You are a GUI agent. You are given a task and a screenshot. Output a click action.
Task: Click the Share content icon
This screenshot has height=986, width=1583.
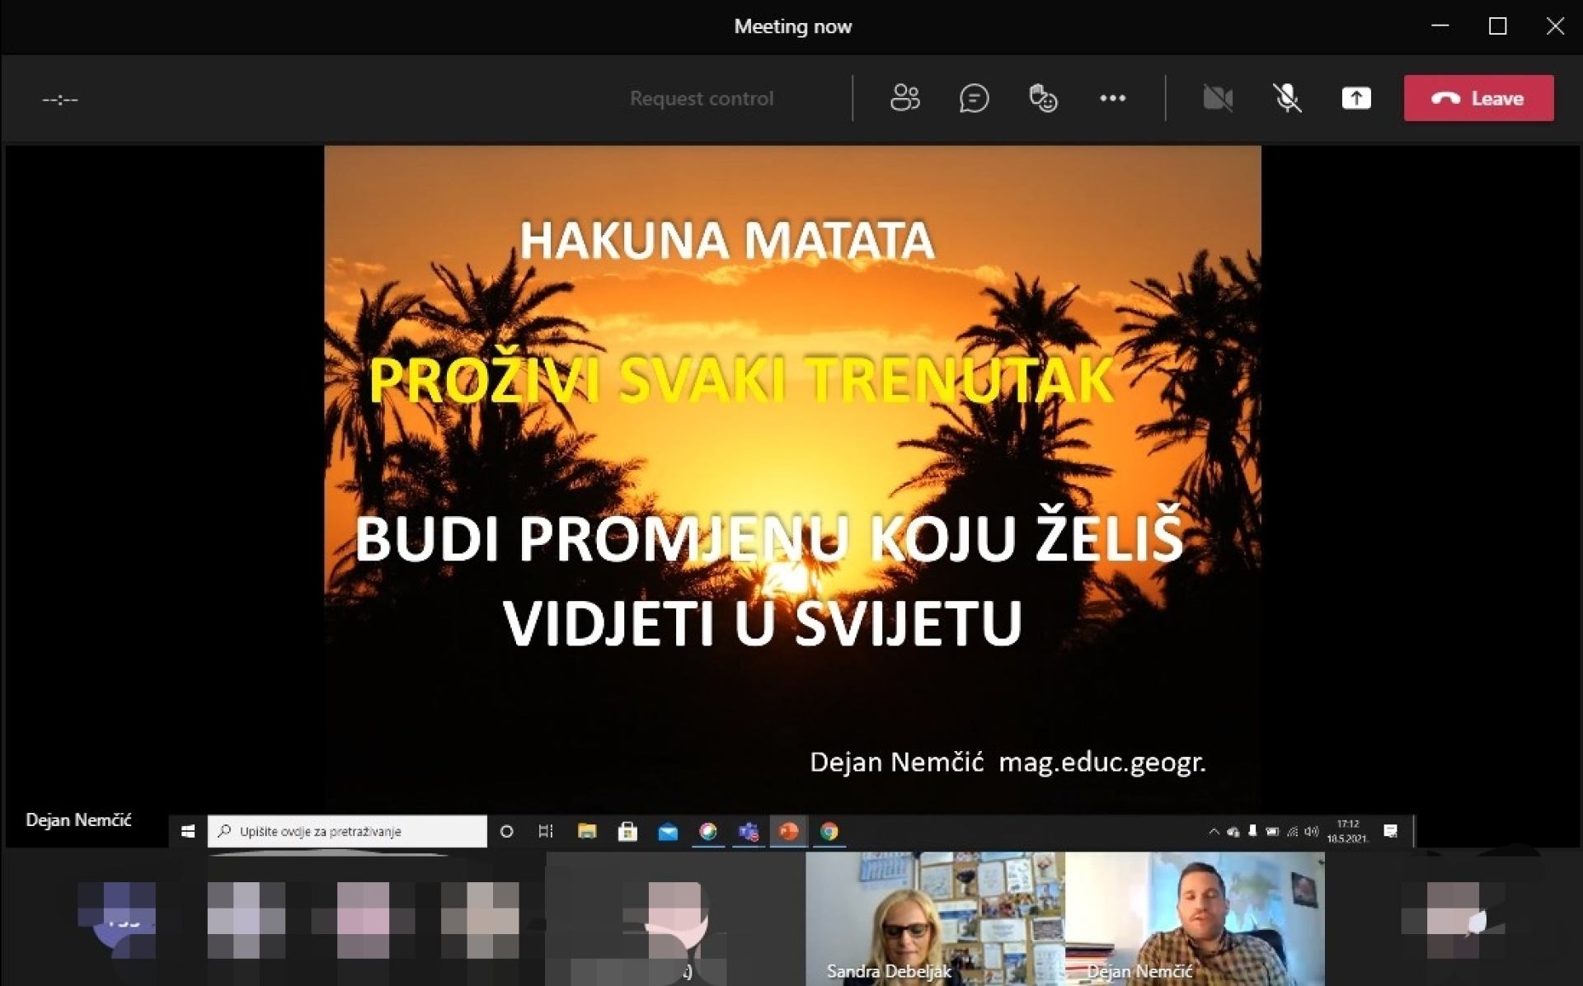pos(1356,98)
